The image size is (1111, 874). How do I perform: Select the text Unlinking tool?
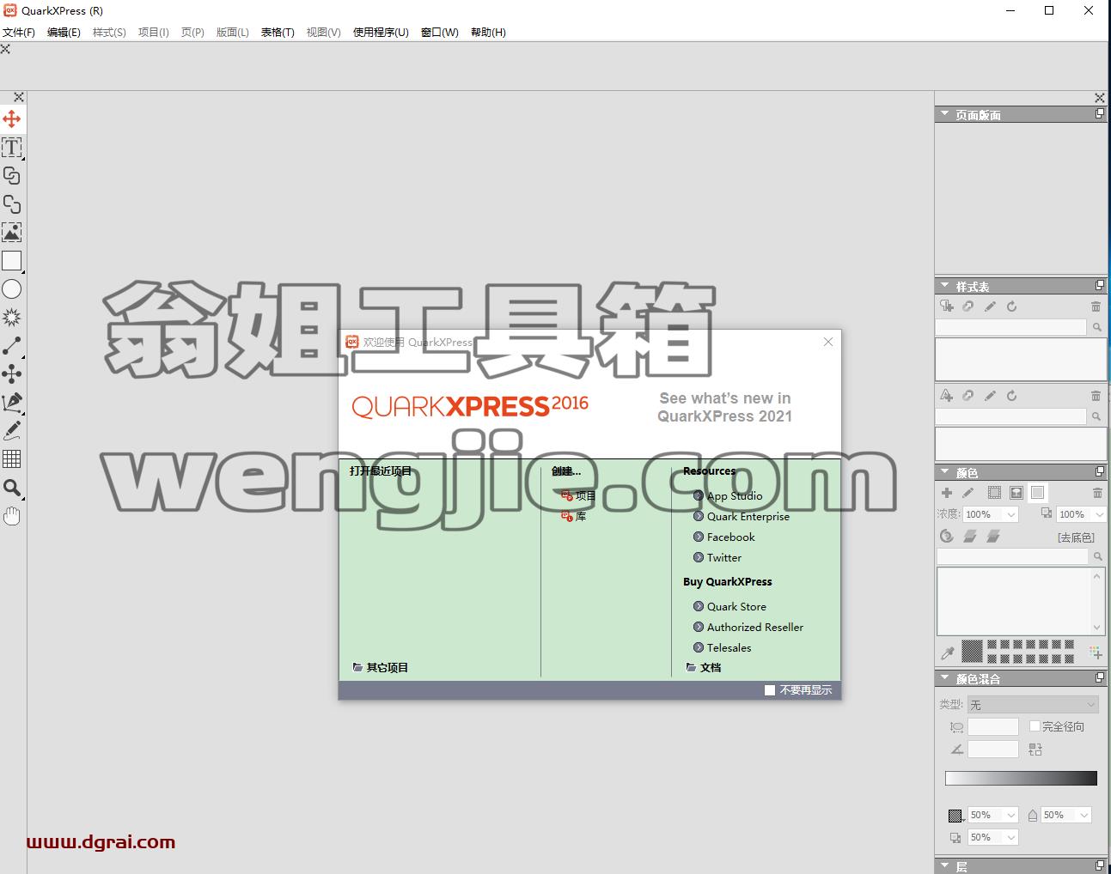(x=12, y=204)
